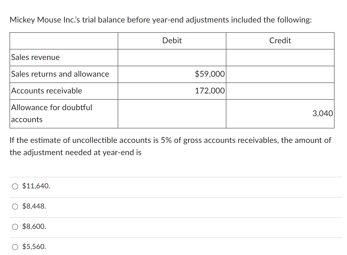347x255 pixels.
Task: Select the $5,560 answer option
Action: click(15, 247)
